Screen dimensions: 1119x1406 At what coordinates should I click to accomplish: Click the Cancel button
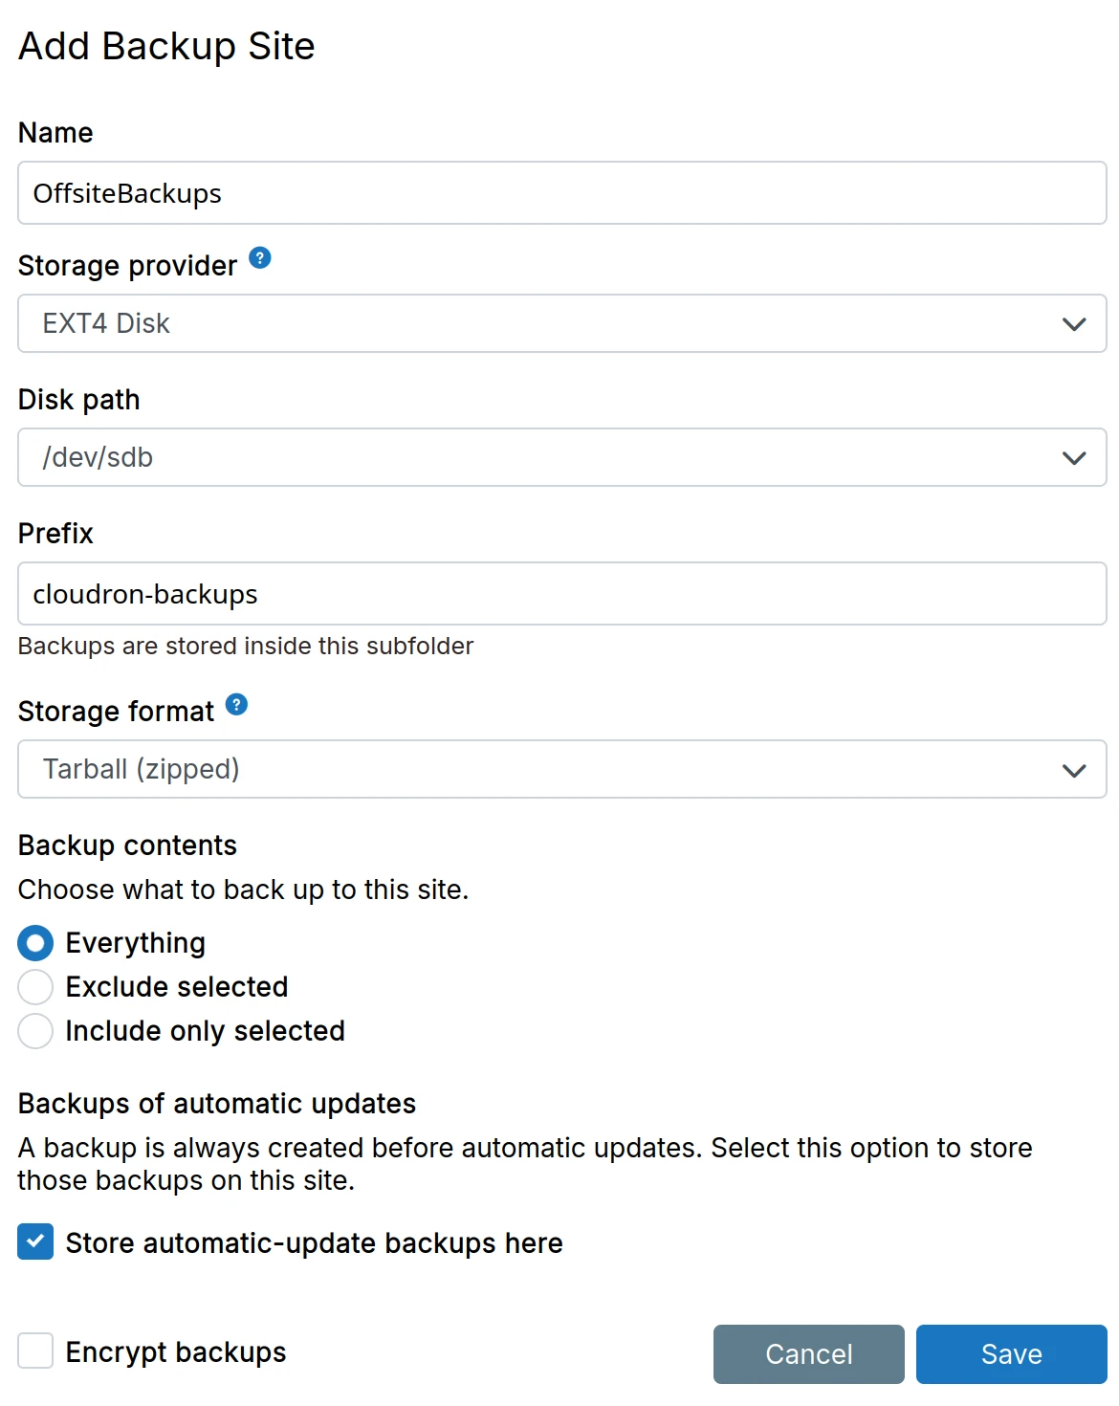pyautogui.click(x=808, y=1354)
